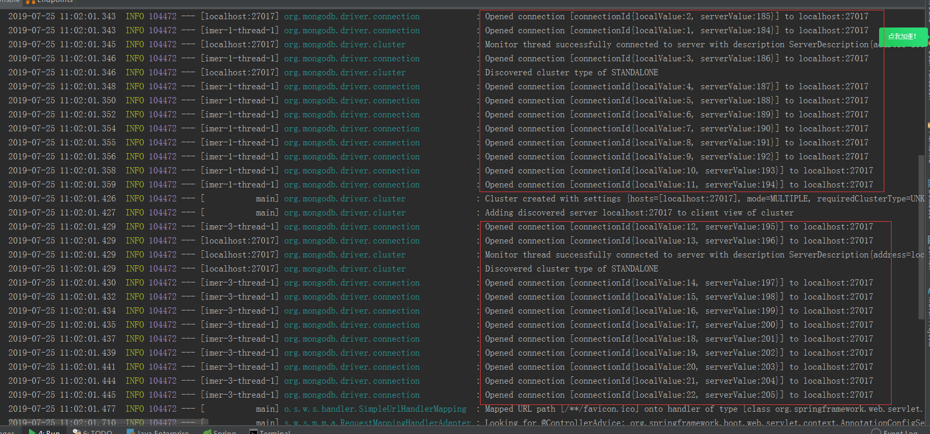Click the 'Cluster created with settings' message

point(705,199)
